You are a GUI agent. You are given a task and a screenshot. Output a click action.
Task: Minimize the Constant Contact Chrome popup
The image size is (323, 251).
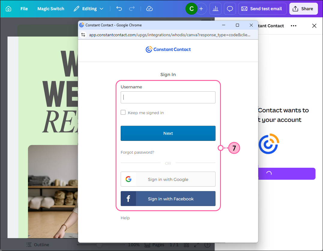click(x=224, y=25)
